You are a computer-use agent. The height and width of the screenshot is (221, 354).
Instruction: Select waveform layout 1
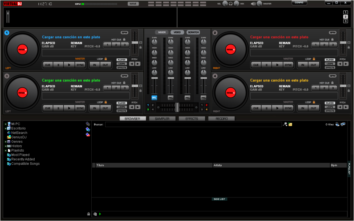pyautogui.click(x=345, y=12)
